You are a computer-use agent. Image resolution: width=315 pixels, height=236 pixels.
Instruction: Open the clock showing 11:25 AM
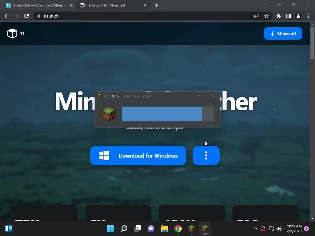[294, 229]
